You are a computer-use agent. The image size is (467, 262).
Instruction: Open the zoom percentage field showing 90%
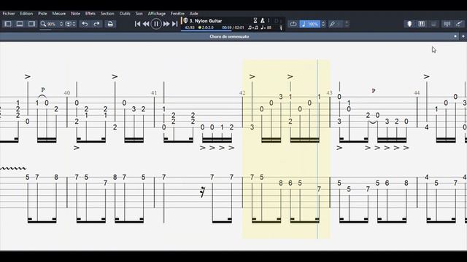52,24
